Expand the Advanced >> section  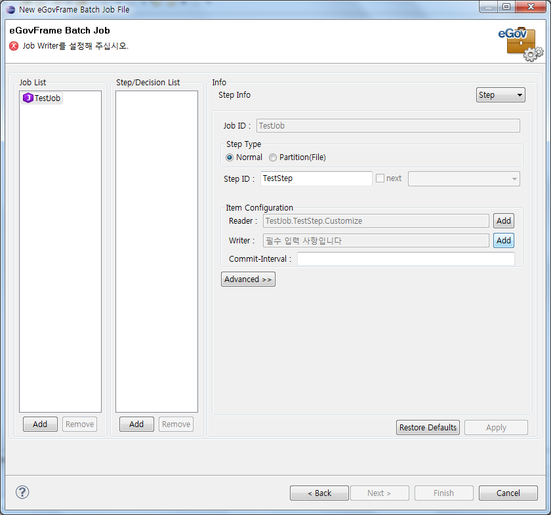(x=248, y=279)
